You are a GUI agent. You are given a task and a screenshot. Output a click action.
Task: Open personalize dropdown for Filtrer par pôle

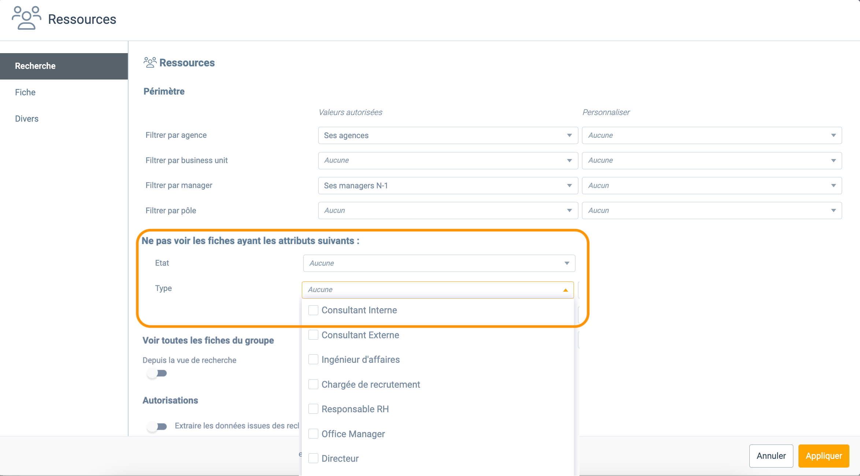[x=712, y=210]
